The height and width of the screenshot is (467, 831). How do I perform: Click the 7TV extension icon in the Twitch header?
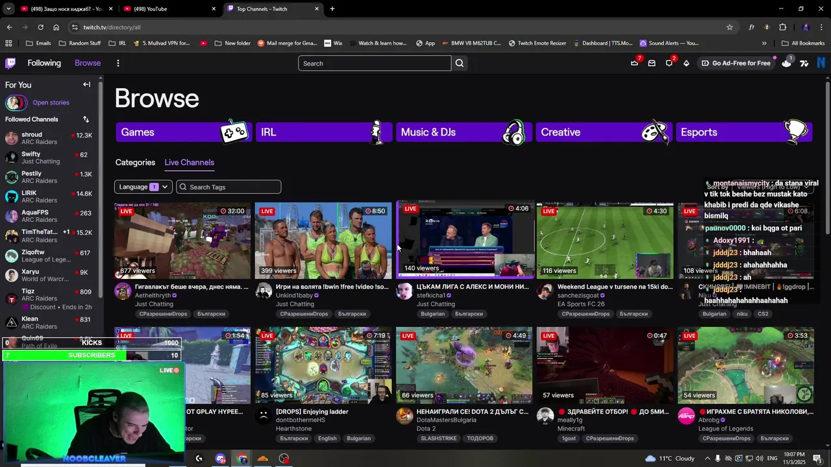pos(804,63)
